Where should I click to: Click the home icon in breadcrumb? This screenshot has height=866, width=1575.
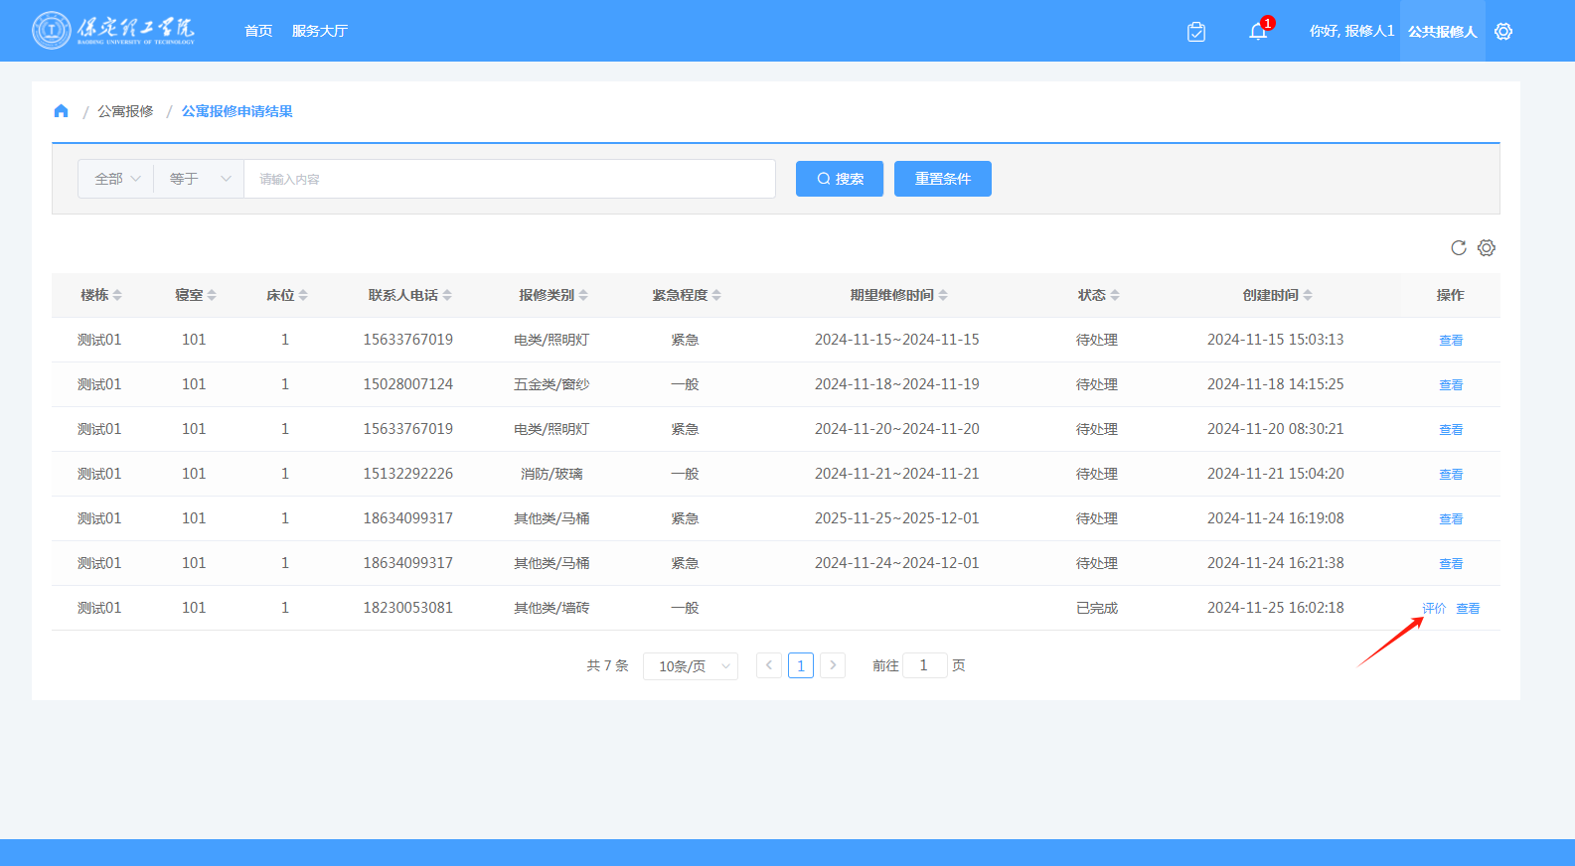tap(61, 111)
